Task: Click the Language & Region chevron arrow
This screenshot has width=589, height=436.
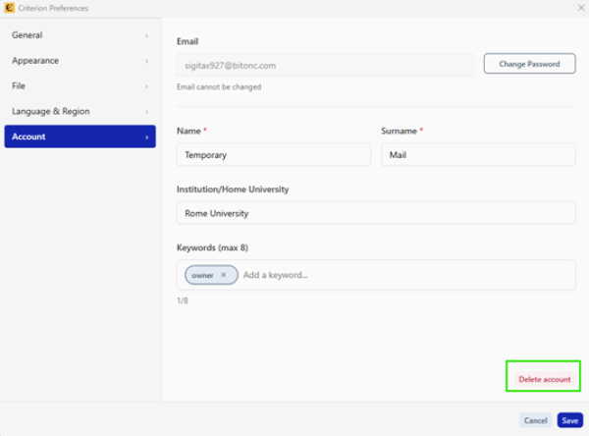Action: pyautogui.click(x=147, y=112)
